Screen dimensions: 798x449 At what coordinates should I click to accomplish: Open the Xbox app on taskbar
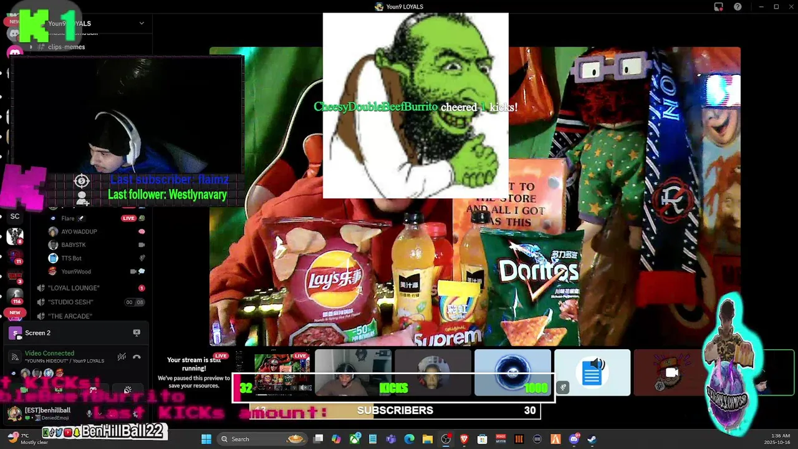point(355,439)
